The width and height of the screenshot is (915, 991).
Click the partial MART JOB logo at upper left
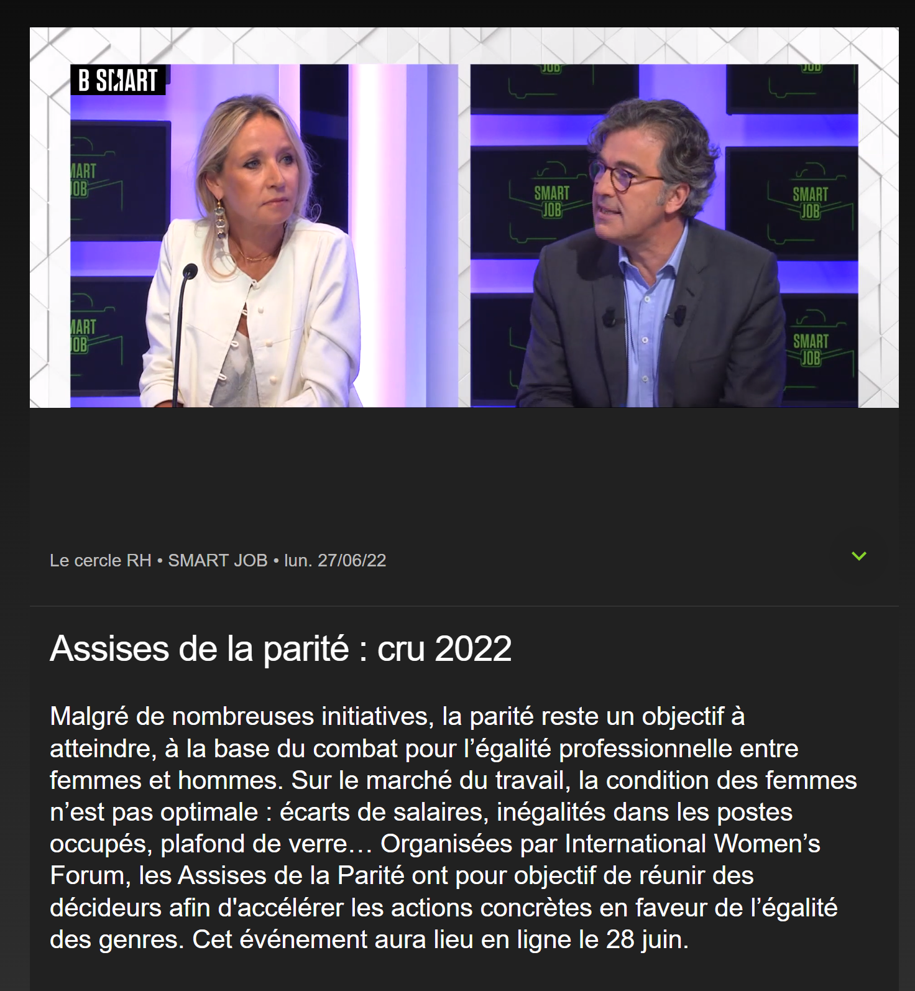pos(83,180)
